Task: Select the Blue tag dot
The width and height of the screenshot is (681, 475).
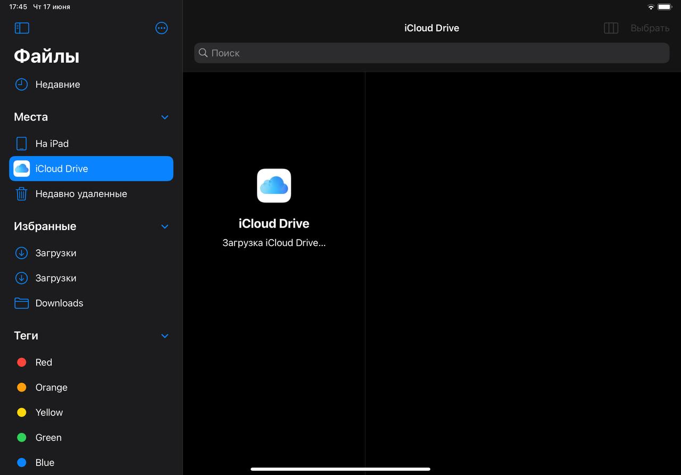Action: (x=22, y=462)
